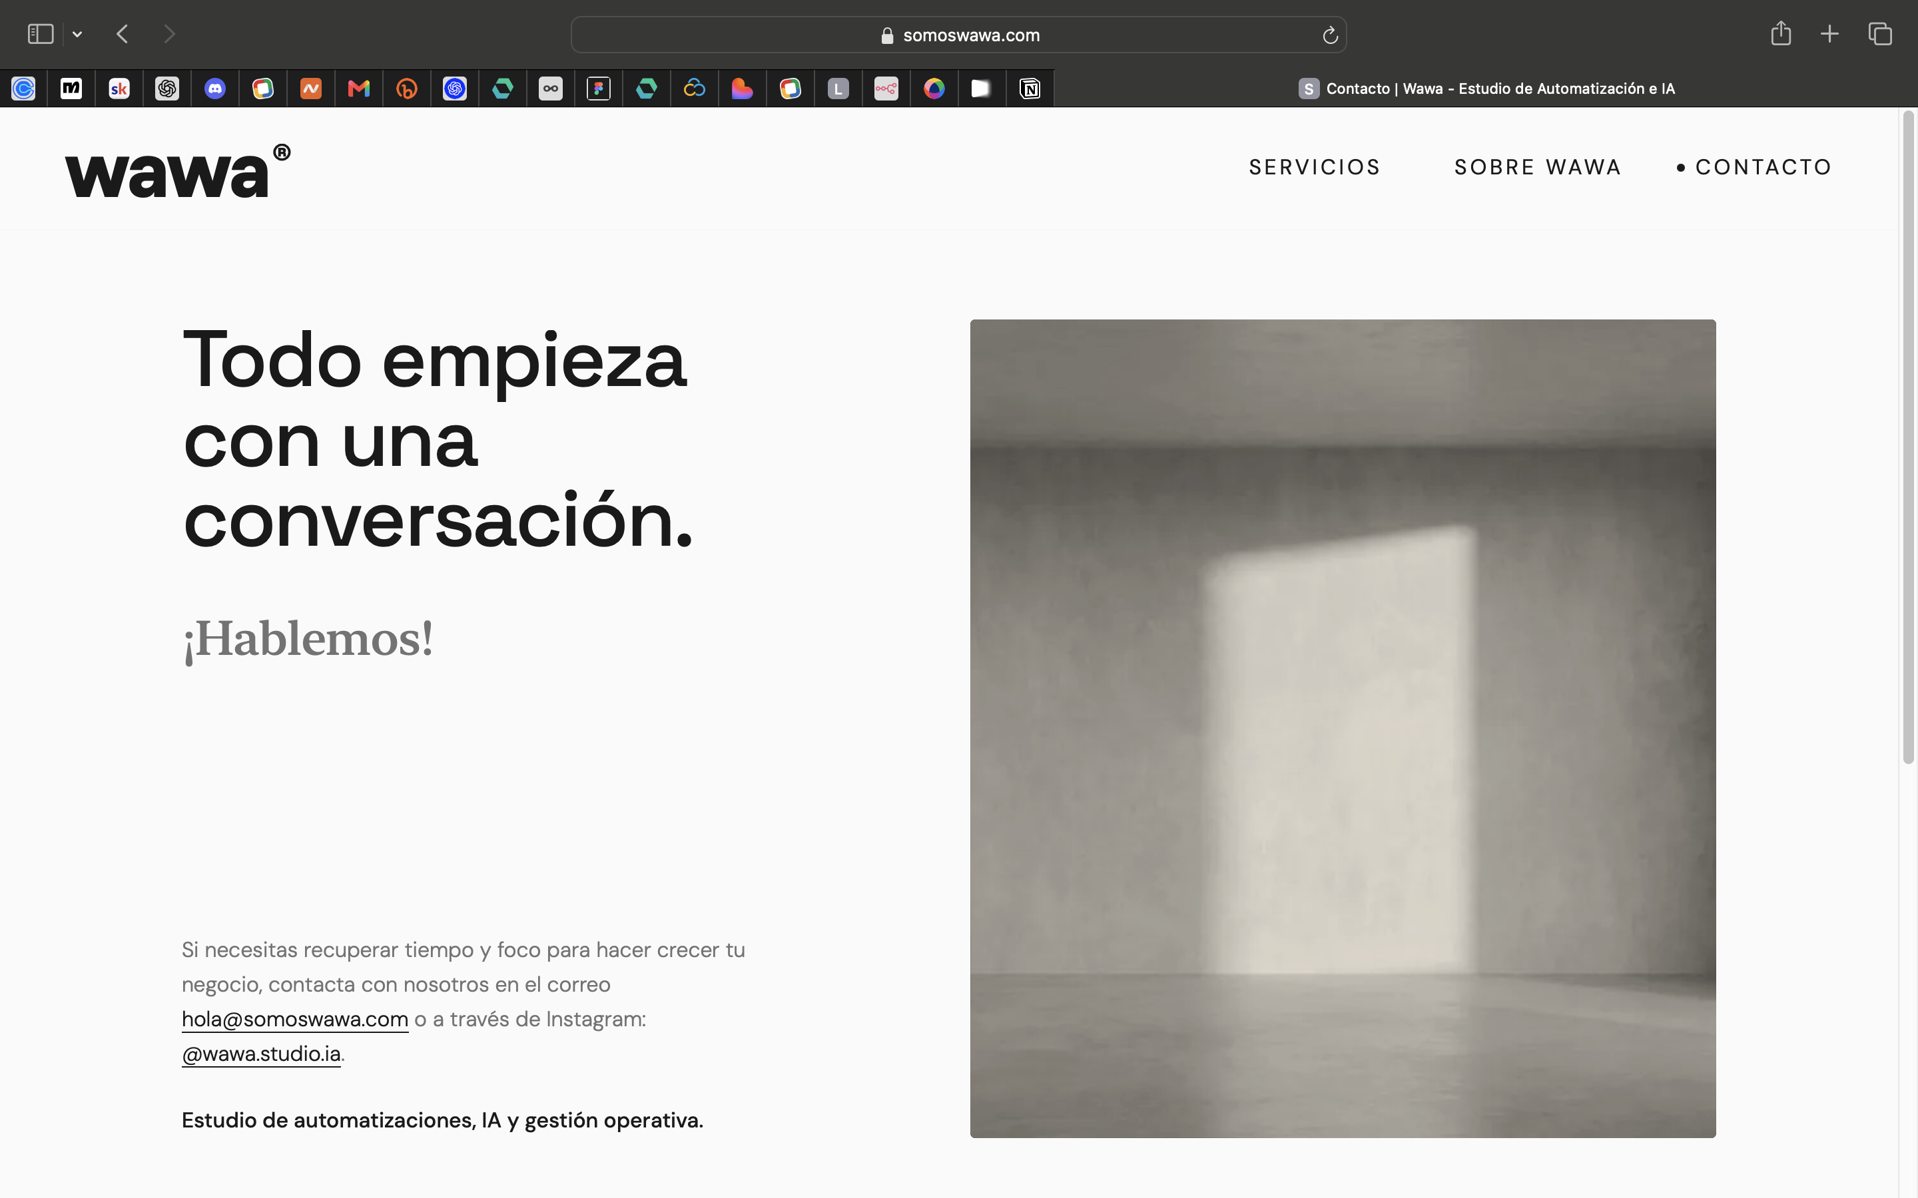
Task: Open the 'sk' pinned tab
Action: pos(120,88)
